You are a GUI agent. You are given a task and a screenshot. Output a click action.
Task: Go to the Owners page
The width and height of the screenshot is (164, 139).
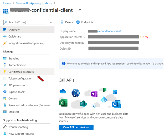[x=13, y=99]
